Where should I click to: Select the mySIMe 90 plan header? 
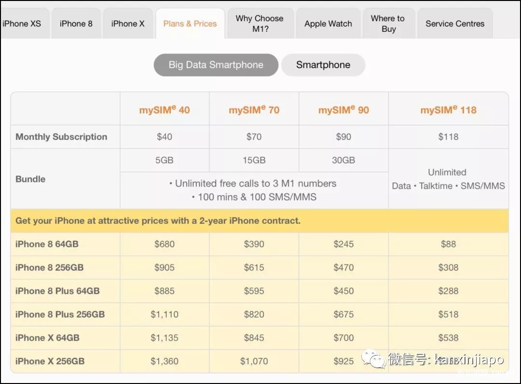pos(343,110)
